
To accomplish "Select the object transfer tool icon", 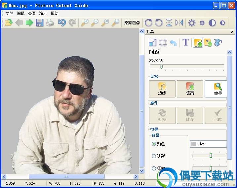I will pyautogui.click(x=208, y=42).
